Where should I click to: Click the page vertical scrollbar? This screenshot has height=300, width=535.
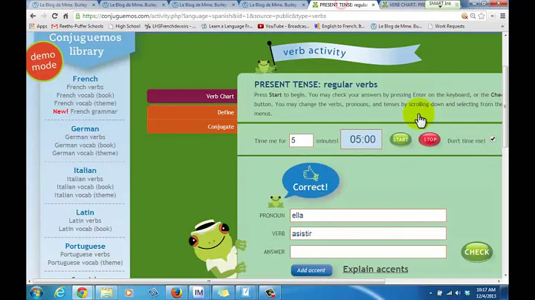[505, 106]
